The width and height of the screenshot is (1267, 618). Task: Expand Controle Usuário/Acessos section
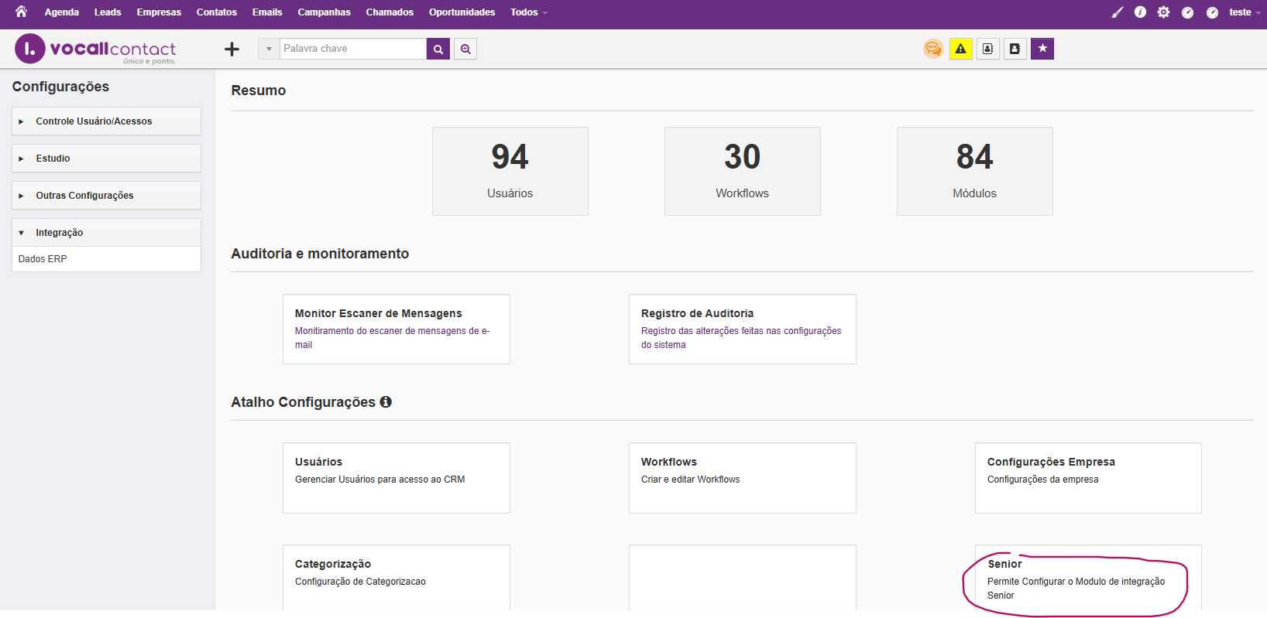tap(94, 121)
